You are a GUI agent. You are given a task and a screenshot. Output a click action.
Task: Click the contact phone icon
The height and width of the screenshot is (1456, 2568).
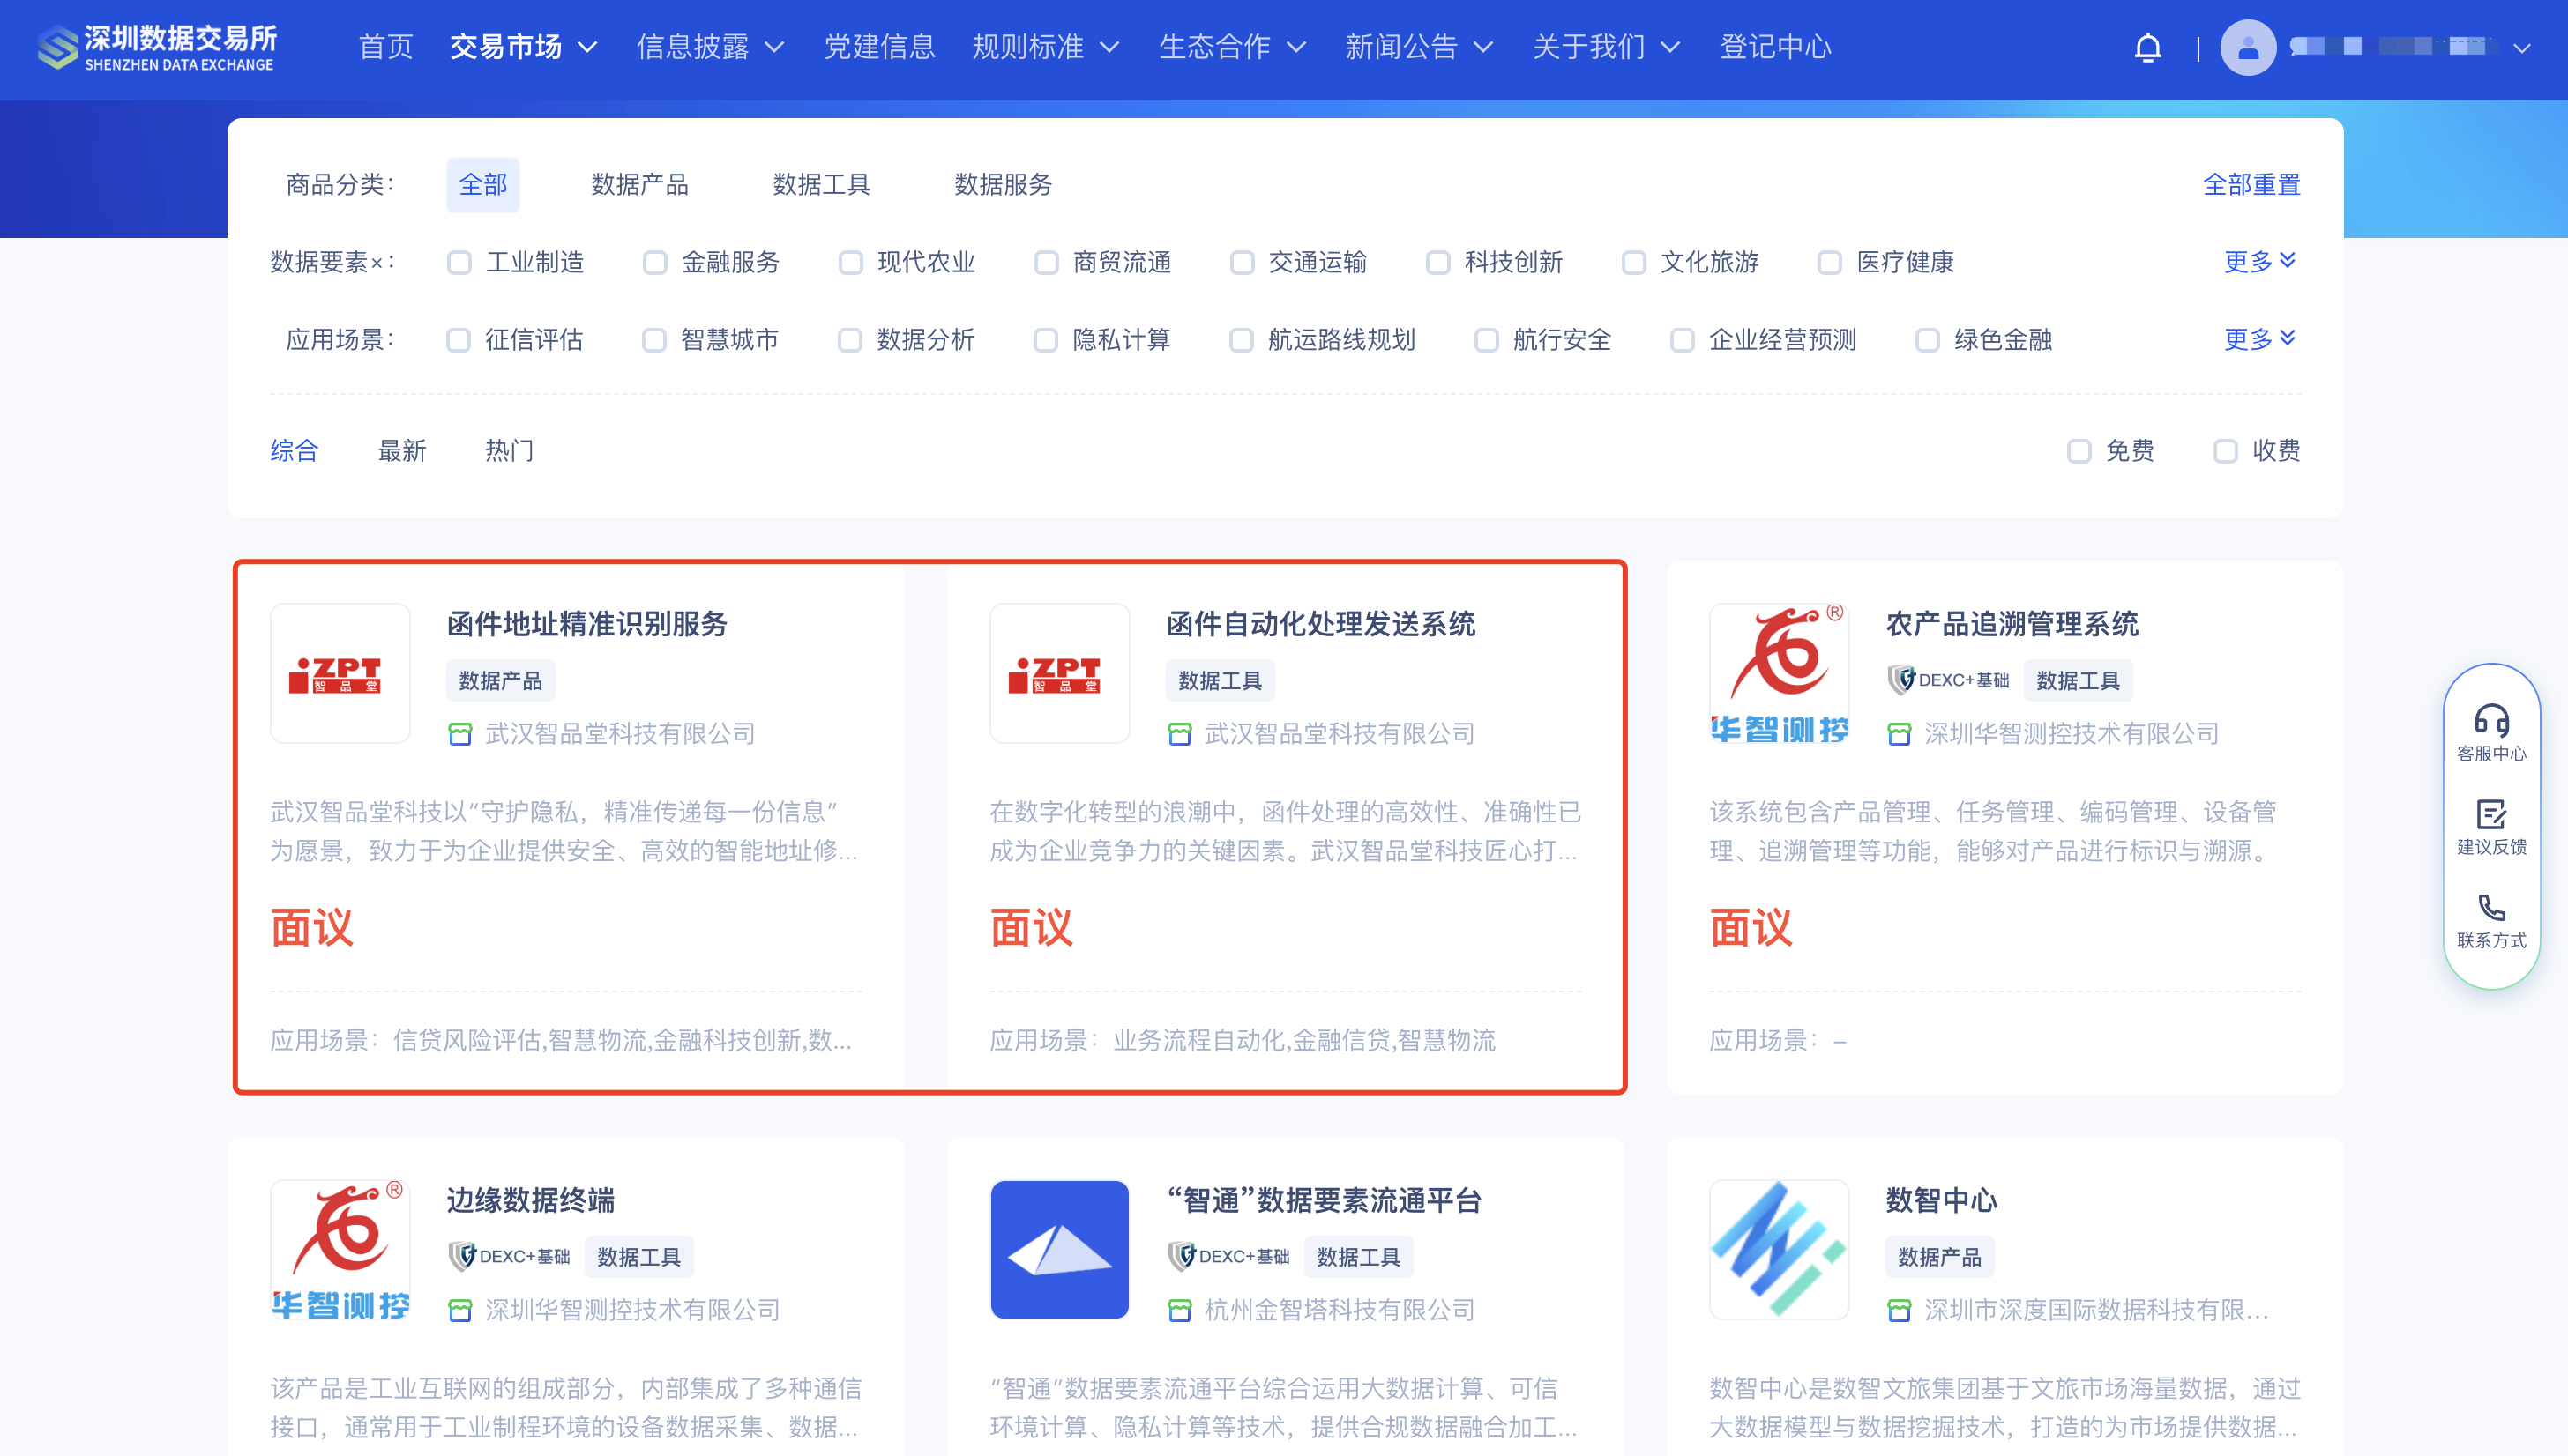coord(2490,908)
